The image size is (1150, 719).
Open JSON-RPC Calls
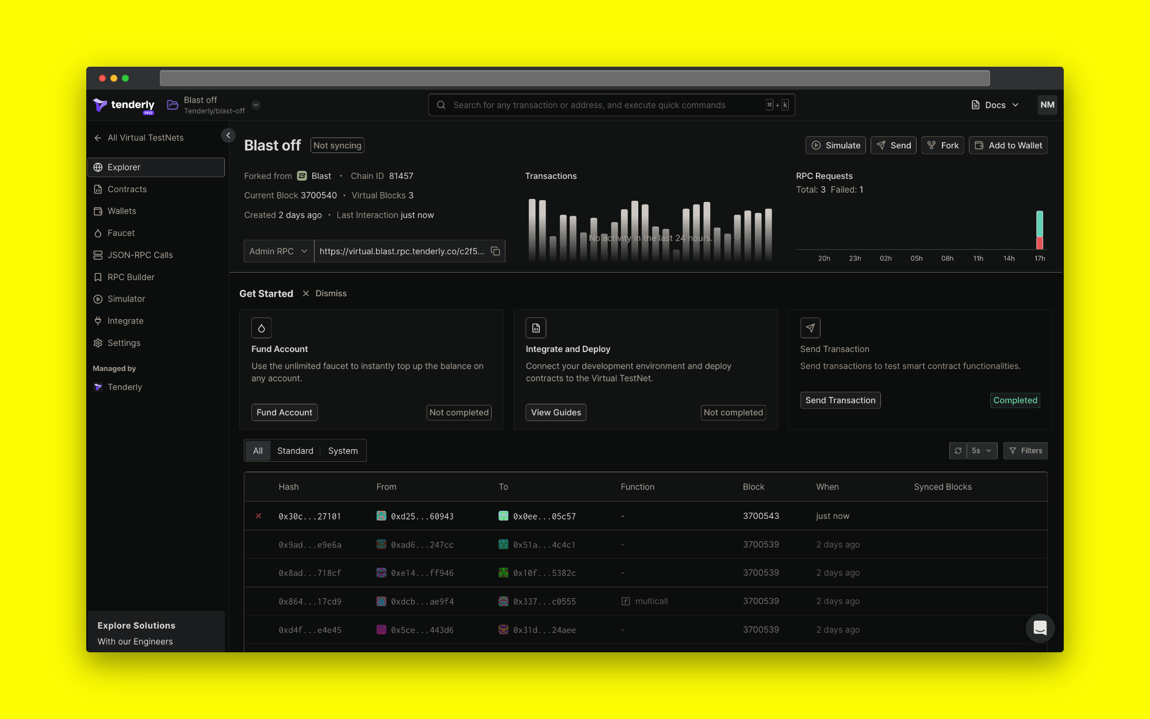click(140, 255)
